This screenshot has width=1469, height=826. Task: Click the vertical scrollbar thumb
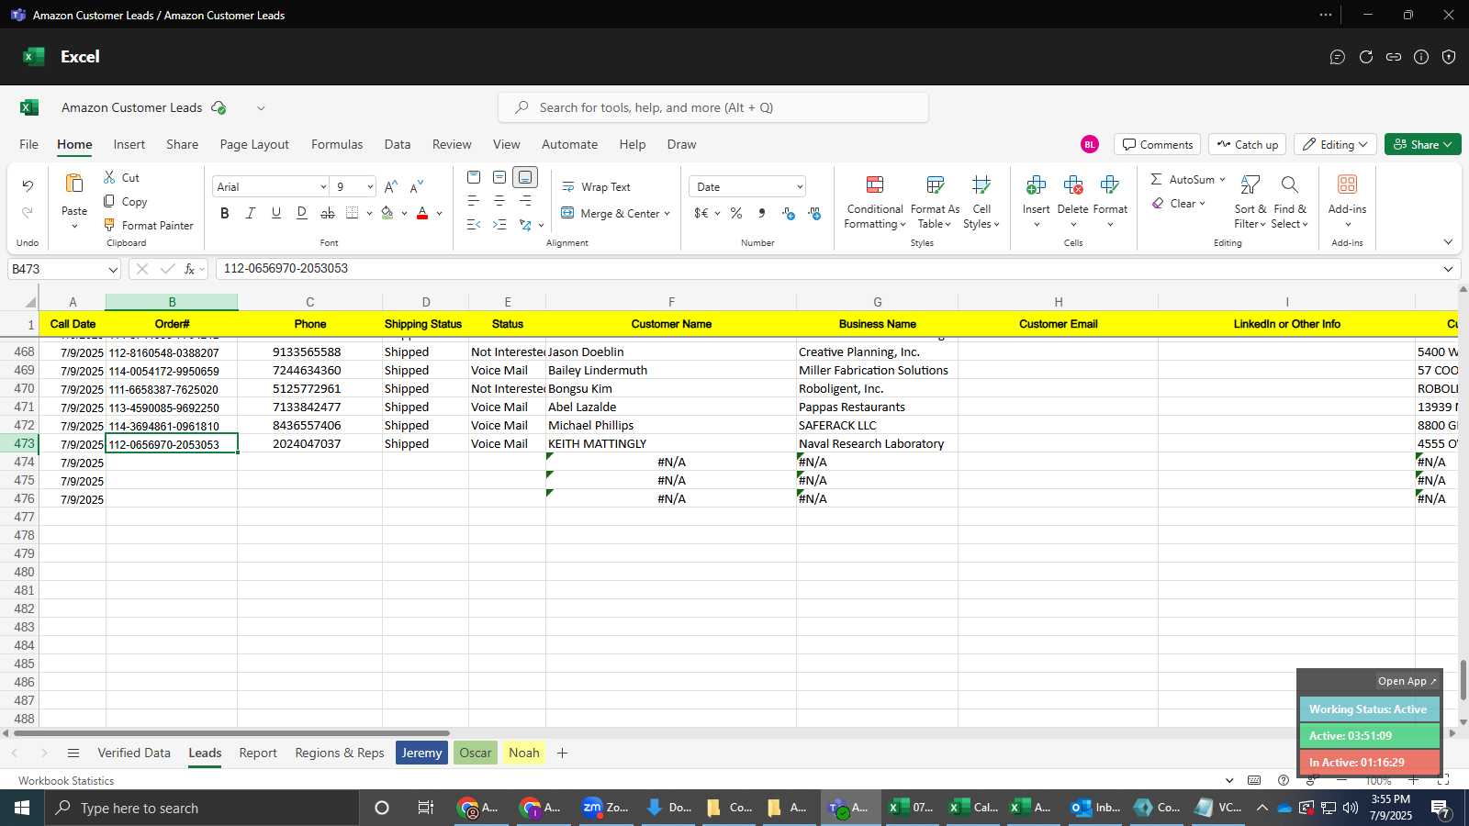pyautogui.click(x=1463, y=680)
